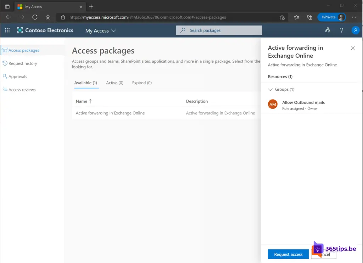
Task: Switch to the Active (0) tab
Action: 115,83
